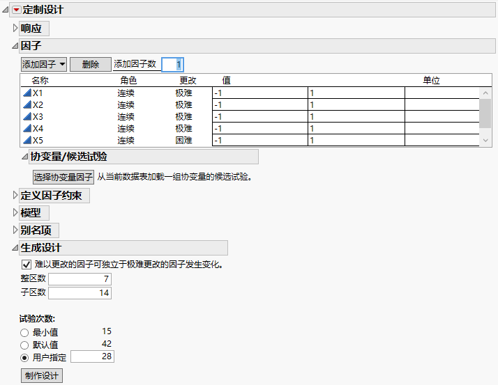Collapse the 生成设计 section
The image size is (498, 385).
coord(15,248)
